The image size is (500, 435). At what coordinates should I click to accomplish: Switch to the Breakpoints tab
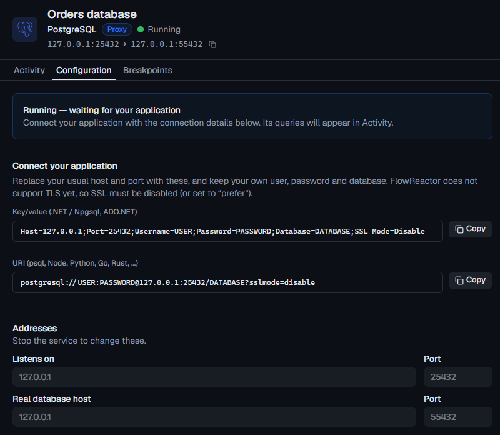[x=147, y=70]
